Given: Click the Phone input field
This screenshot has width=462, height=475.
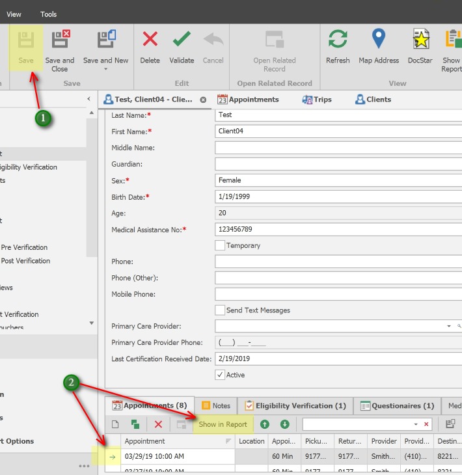Looking at the screenshot, I should (x=338, y=262).
